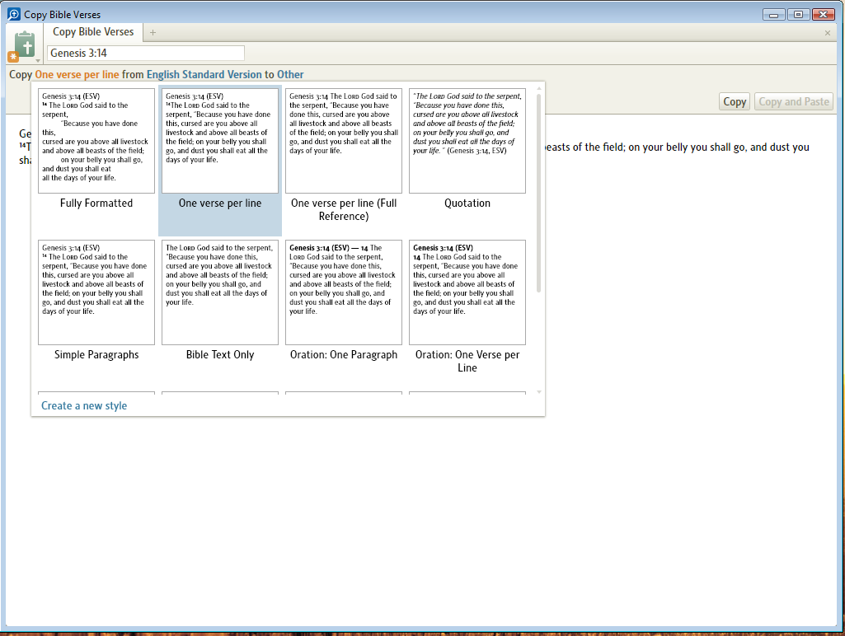Click the Genesis 3:14 reference box
Image resolution: width=845 pixels, height=636 pixels.
tap(145, 53)
